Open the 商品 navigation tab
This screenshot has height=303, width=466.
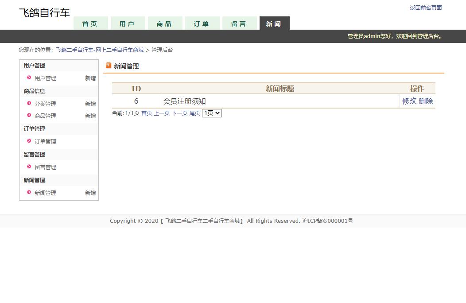[165, 23]
